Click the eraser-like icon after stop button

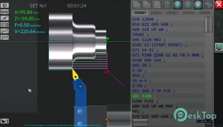[x=208, y=5]
